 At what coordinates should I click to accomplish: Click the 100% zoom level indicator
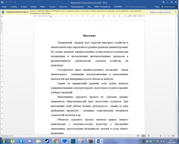tap(173, 136)
